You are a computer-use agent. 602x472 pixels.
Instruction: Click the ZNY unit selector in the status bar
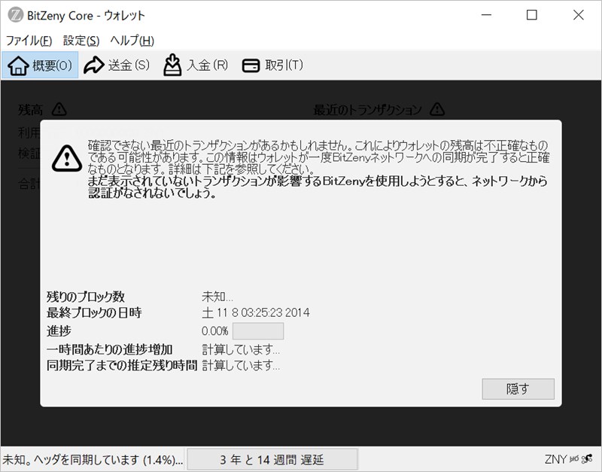pyautogui.click(x=555, y=459)
